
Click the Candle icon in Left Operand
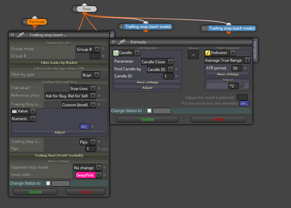pyautogui.click(x=116, y=53)
